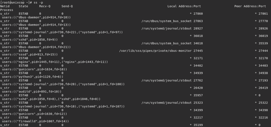Viewport: 271px width, 127px height.
Task: Click the Local Address:Port header
Action: point(184,6)
